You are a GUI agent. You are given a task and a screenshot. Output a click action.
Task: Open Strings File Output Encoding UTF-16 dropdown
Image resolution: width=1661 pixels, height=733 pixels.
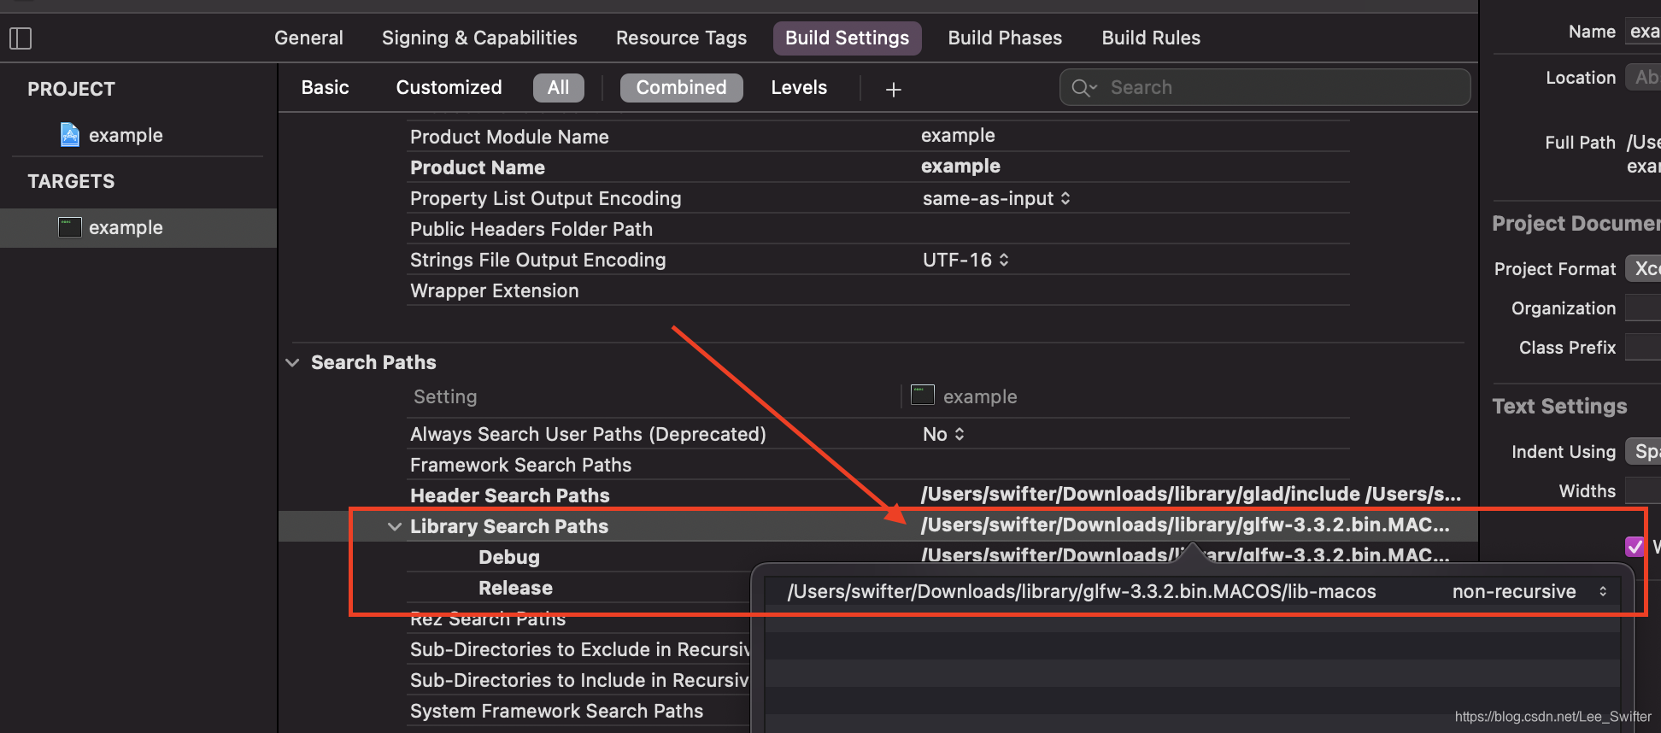(x=965, y=260)
